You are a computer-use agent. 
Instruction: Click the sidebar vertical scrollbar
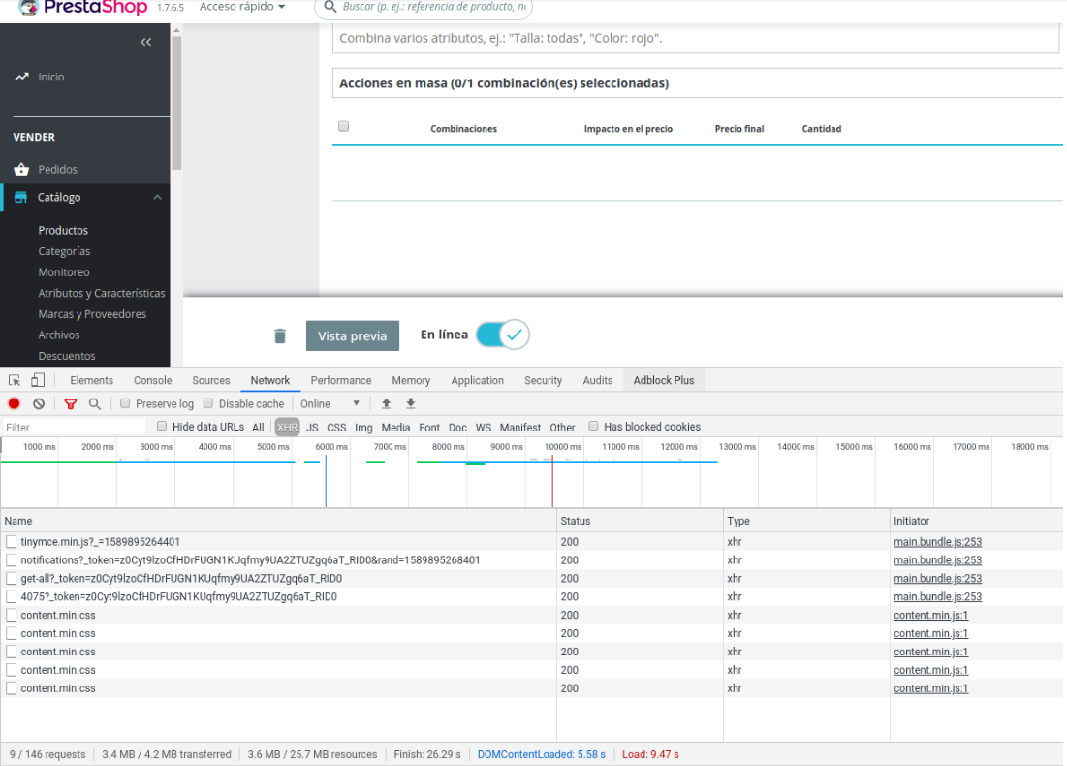176,102
